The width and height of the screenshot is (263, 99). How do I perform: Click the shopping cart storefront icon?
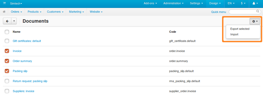click(4, 3)
